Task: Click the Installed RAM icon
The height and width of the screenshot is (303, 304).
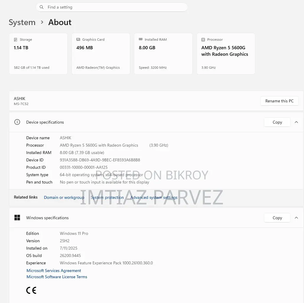Action: [141, 39]
